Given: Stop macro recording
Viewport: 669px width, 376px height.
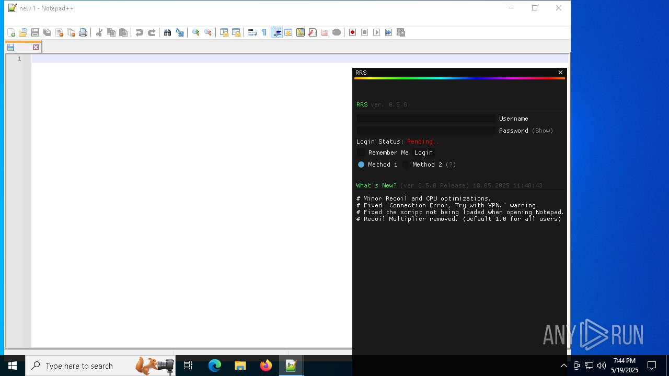Looking at the screenshot, I should pos(365,32).
